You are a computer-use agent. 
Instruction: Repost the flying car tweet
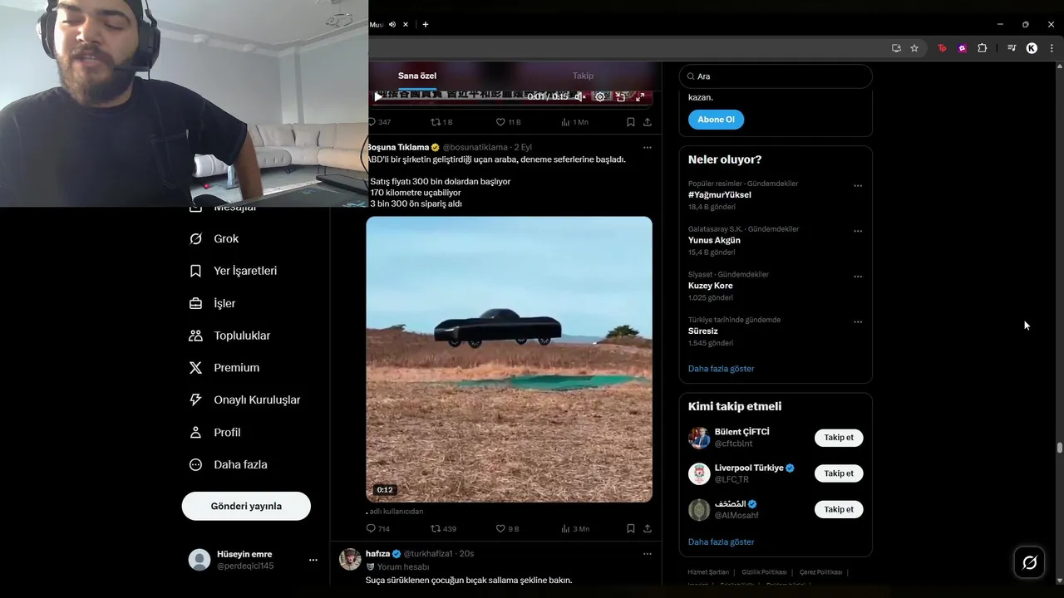(x=436, y=528)
